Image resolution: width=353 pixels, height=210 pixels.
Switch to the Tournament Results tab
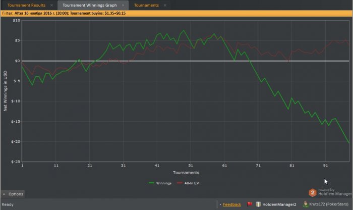click(26, 5)
